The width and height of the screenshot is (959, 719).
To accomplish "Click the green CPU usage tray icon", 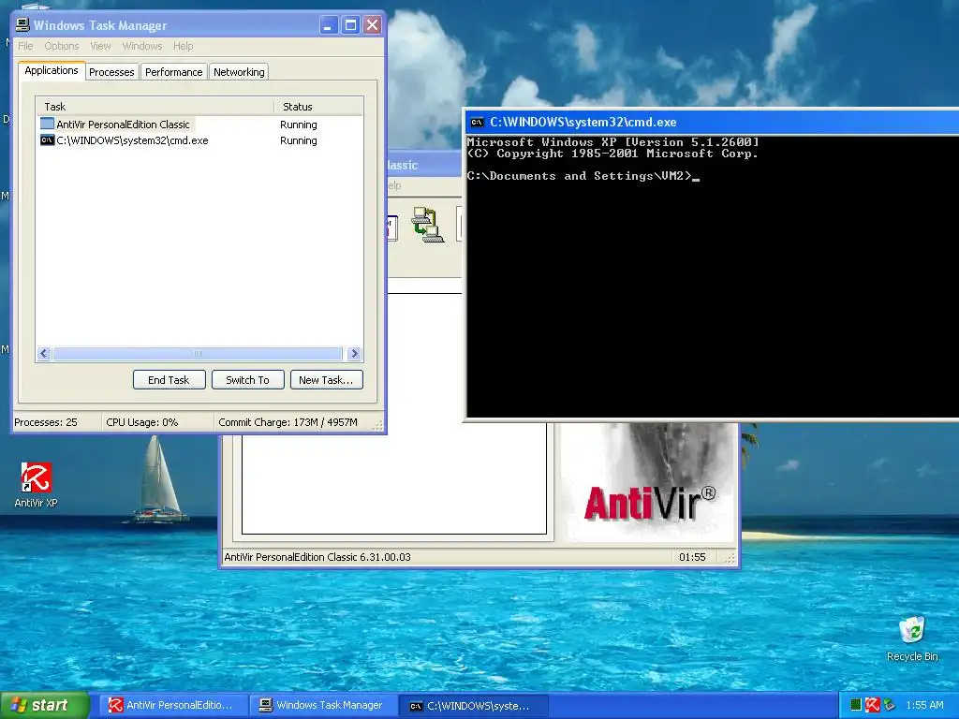I will click(x=856, y=705).
